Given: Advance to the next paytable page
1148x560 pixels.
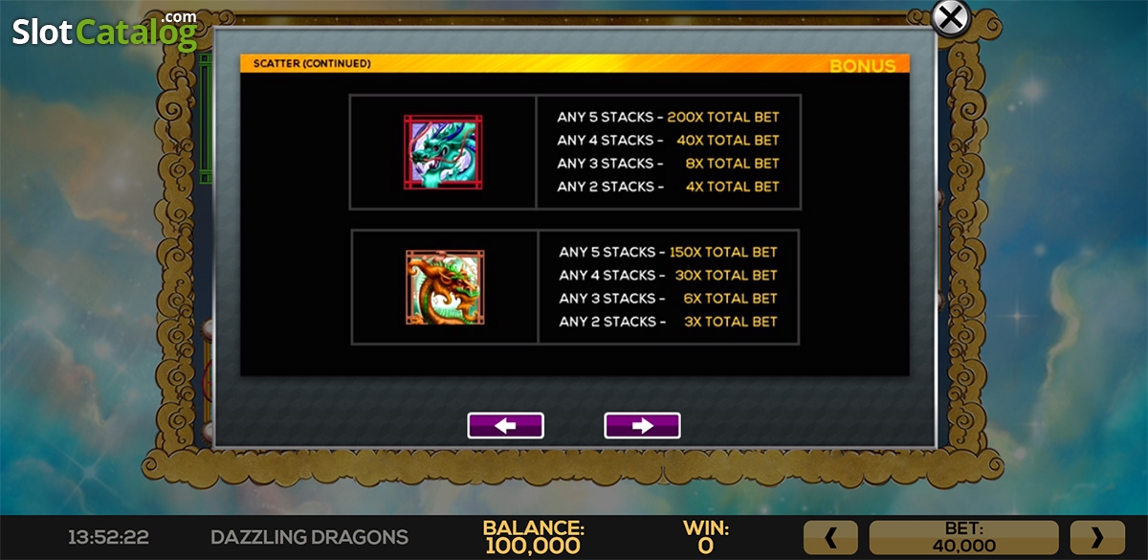Looking at the screenshot, I should pyautogui.click(x=642, y=426).
